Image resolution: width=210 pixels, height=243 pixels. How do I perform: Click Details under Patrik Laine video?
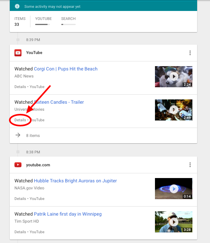click(20, 232)
